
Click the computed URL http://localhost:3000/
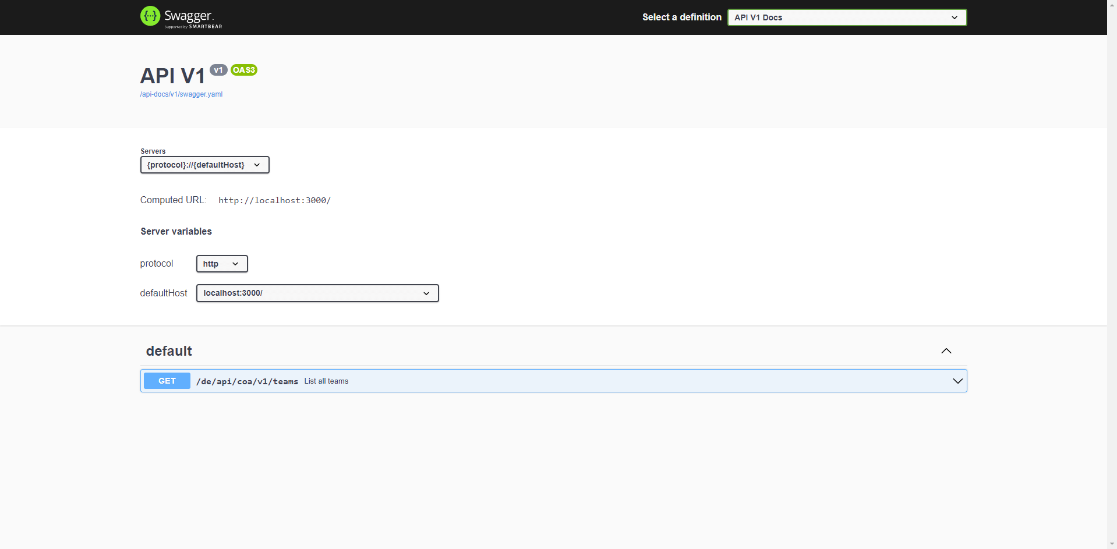(x=274, y=200)
